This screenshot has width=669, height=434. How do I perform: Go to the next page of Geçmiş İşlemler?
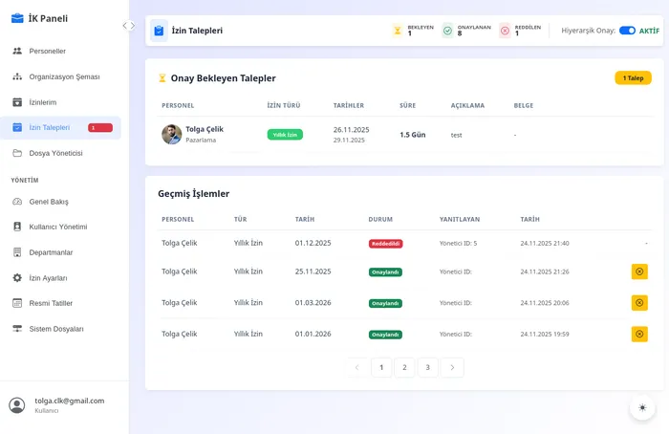(x=452, y=367)
